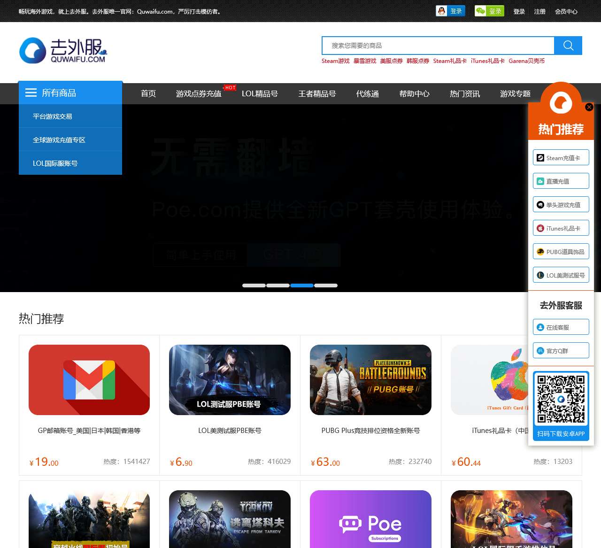Select 平台游戏交易 category
Screen dimensions: 601x548
70,116
